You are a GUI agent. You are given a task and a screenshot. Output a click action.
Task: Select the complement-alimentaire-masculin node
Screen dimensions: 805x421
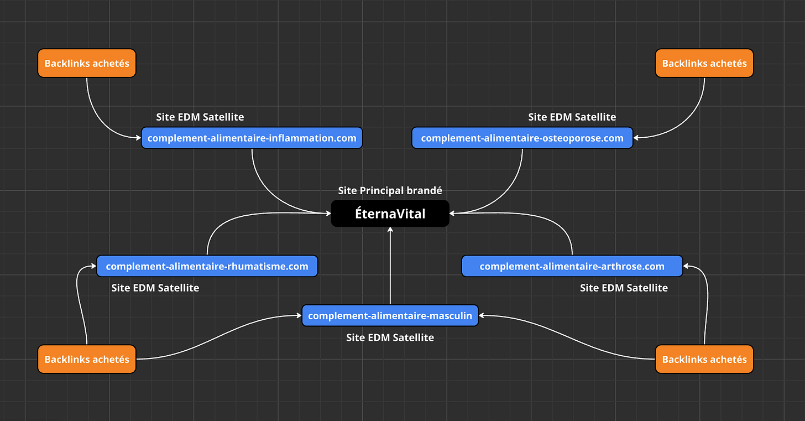pos(390,315)
